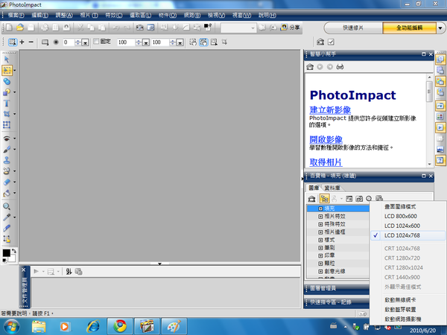The height and width of the screenshot is (335, 447).
Task: Click the Undo arrow icon
Action: (x=115, y=28)
